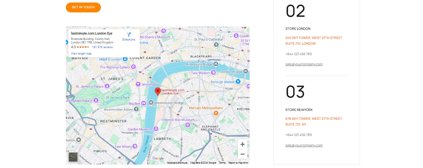Open Directions from the map info card
Image resolution: width=423 pixels, height=168 pixels.
[129, 36]
